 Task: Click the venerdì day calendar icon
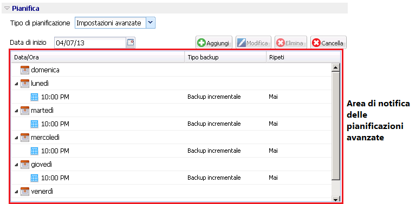point(25,191)
